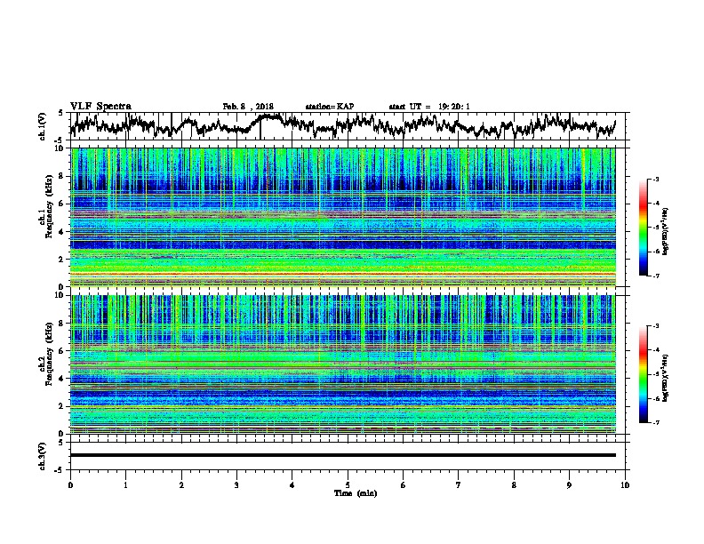Click the time axis tick label "4"

pyautogui.click(x=292, y=485)
